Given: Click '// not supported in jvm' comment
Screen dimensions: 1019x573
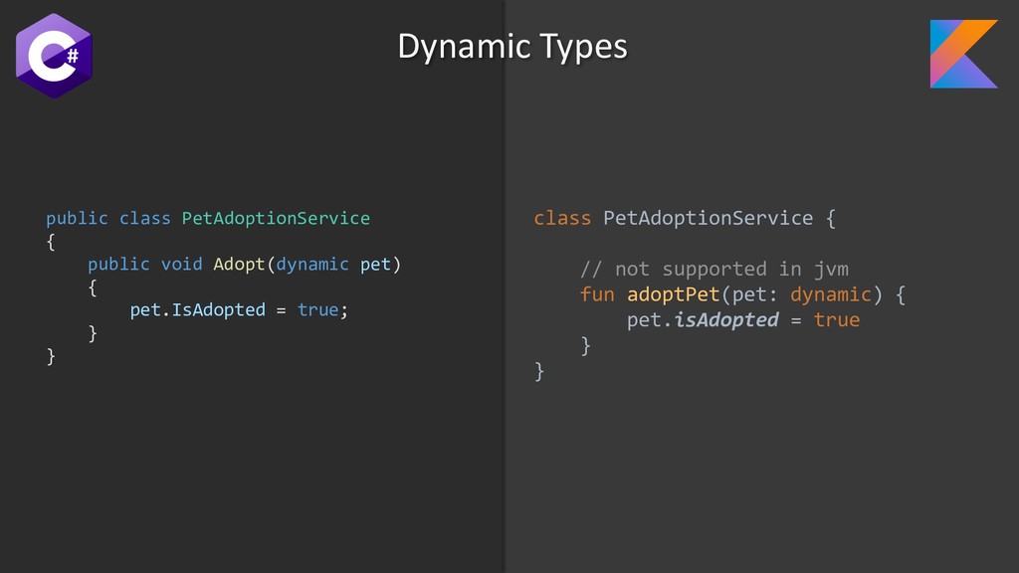Looking at the screenshot, I should point(714,269).
